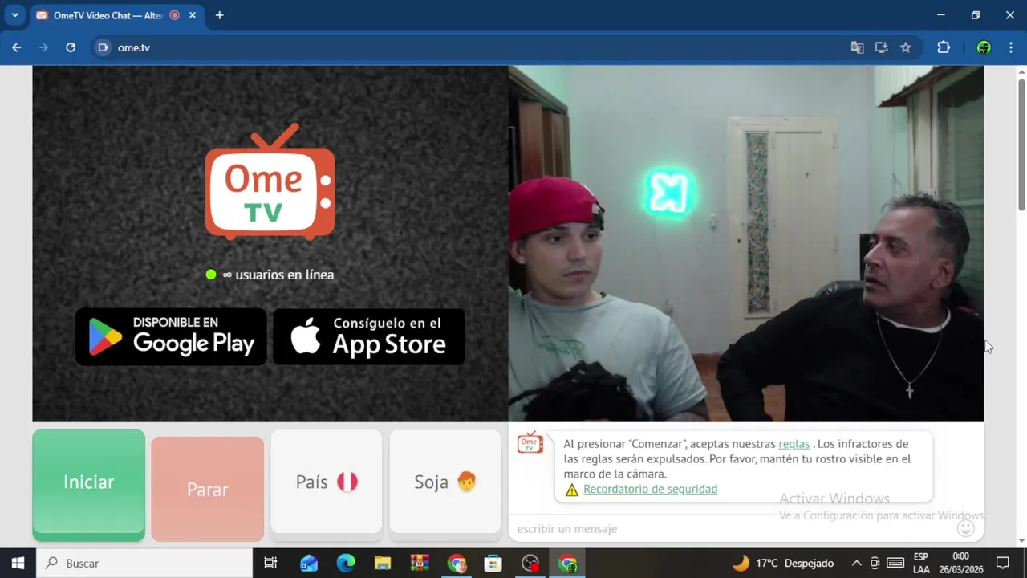Open OBS Studio from taskbar
The width and height of the screenshot is (1027, 578).
tap(530, 563)
